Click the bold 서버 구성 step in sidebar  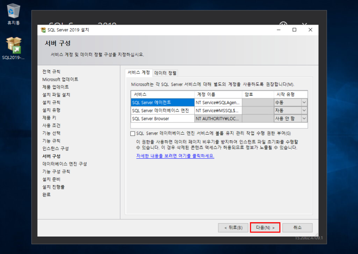(51, 156)
